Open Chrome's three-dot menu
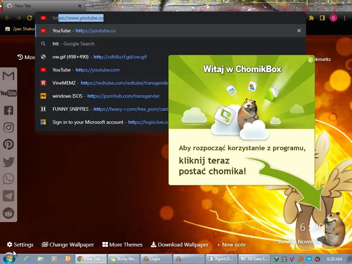This screenshot has height=264, width=352. (344, 18)
